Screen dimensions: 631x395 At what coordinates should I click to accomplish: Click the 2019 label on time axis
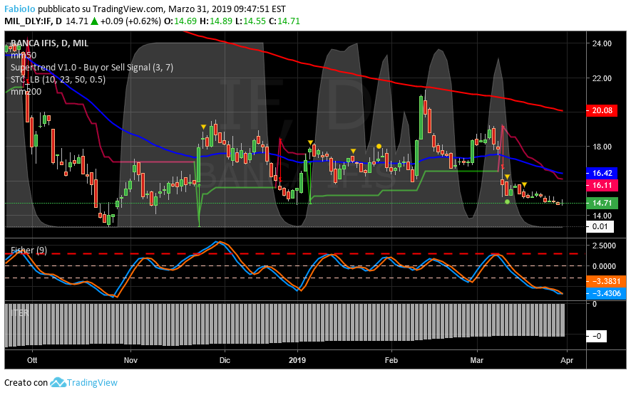(x=297, y=360)
